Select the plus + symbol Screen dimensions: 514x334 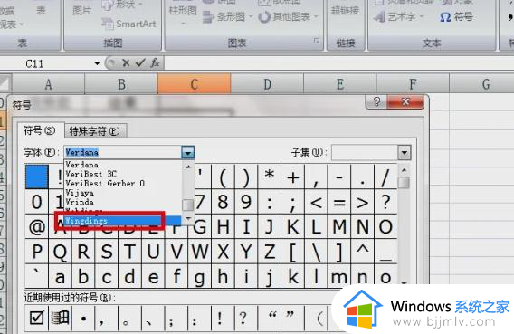click(x=292, y=177)
